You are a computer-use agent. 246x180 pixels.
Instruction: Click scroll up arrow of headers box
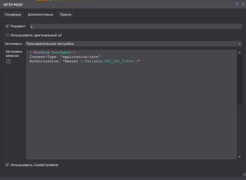point(240,52)
